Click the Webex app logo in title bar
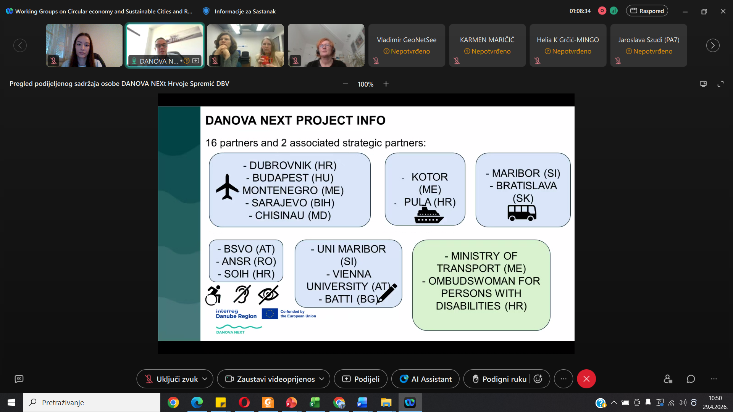Image resolution: width=733 pixels, height=412 pixels. pos(10,11)
